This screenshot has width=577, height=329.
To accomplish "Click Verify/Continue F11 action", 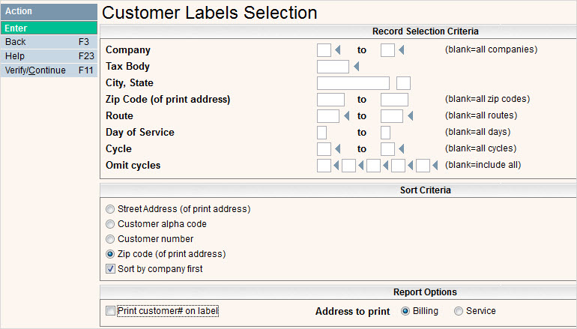I will pyautogui.click(x=49, y=70).
